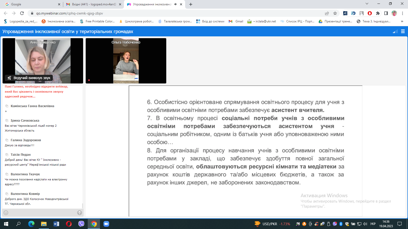The width and height of the screenshot is (408, 229).
Task: Toggle the browser side panel icon
Action: [386, 13]
